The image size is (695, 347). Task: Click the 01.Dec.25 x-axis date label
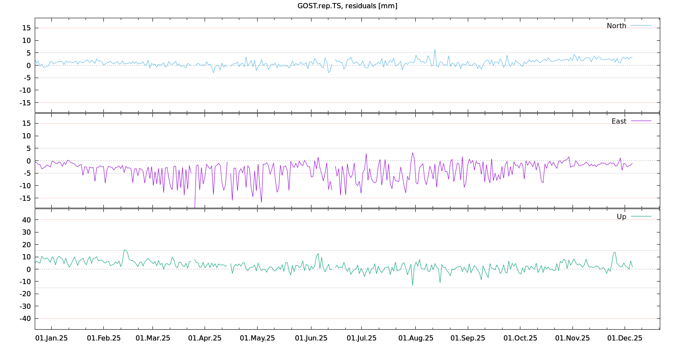coord(625,338)
